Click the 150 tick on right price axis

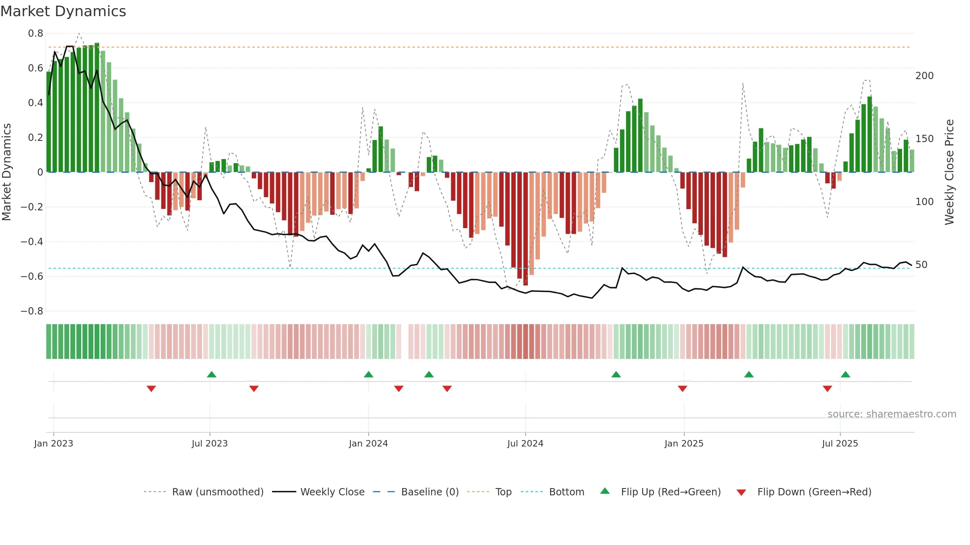[x=925, y=139]
